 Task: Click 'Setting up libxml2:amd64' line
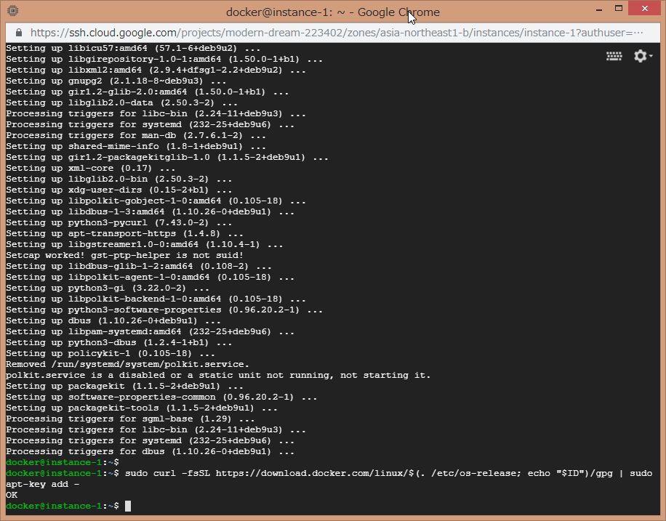point(156,70)
